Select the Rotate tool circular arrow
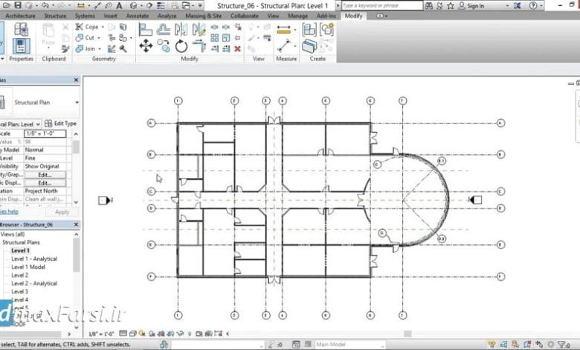580x350 pixels. point(181,47)
